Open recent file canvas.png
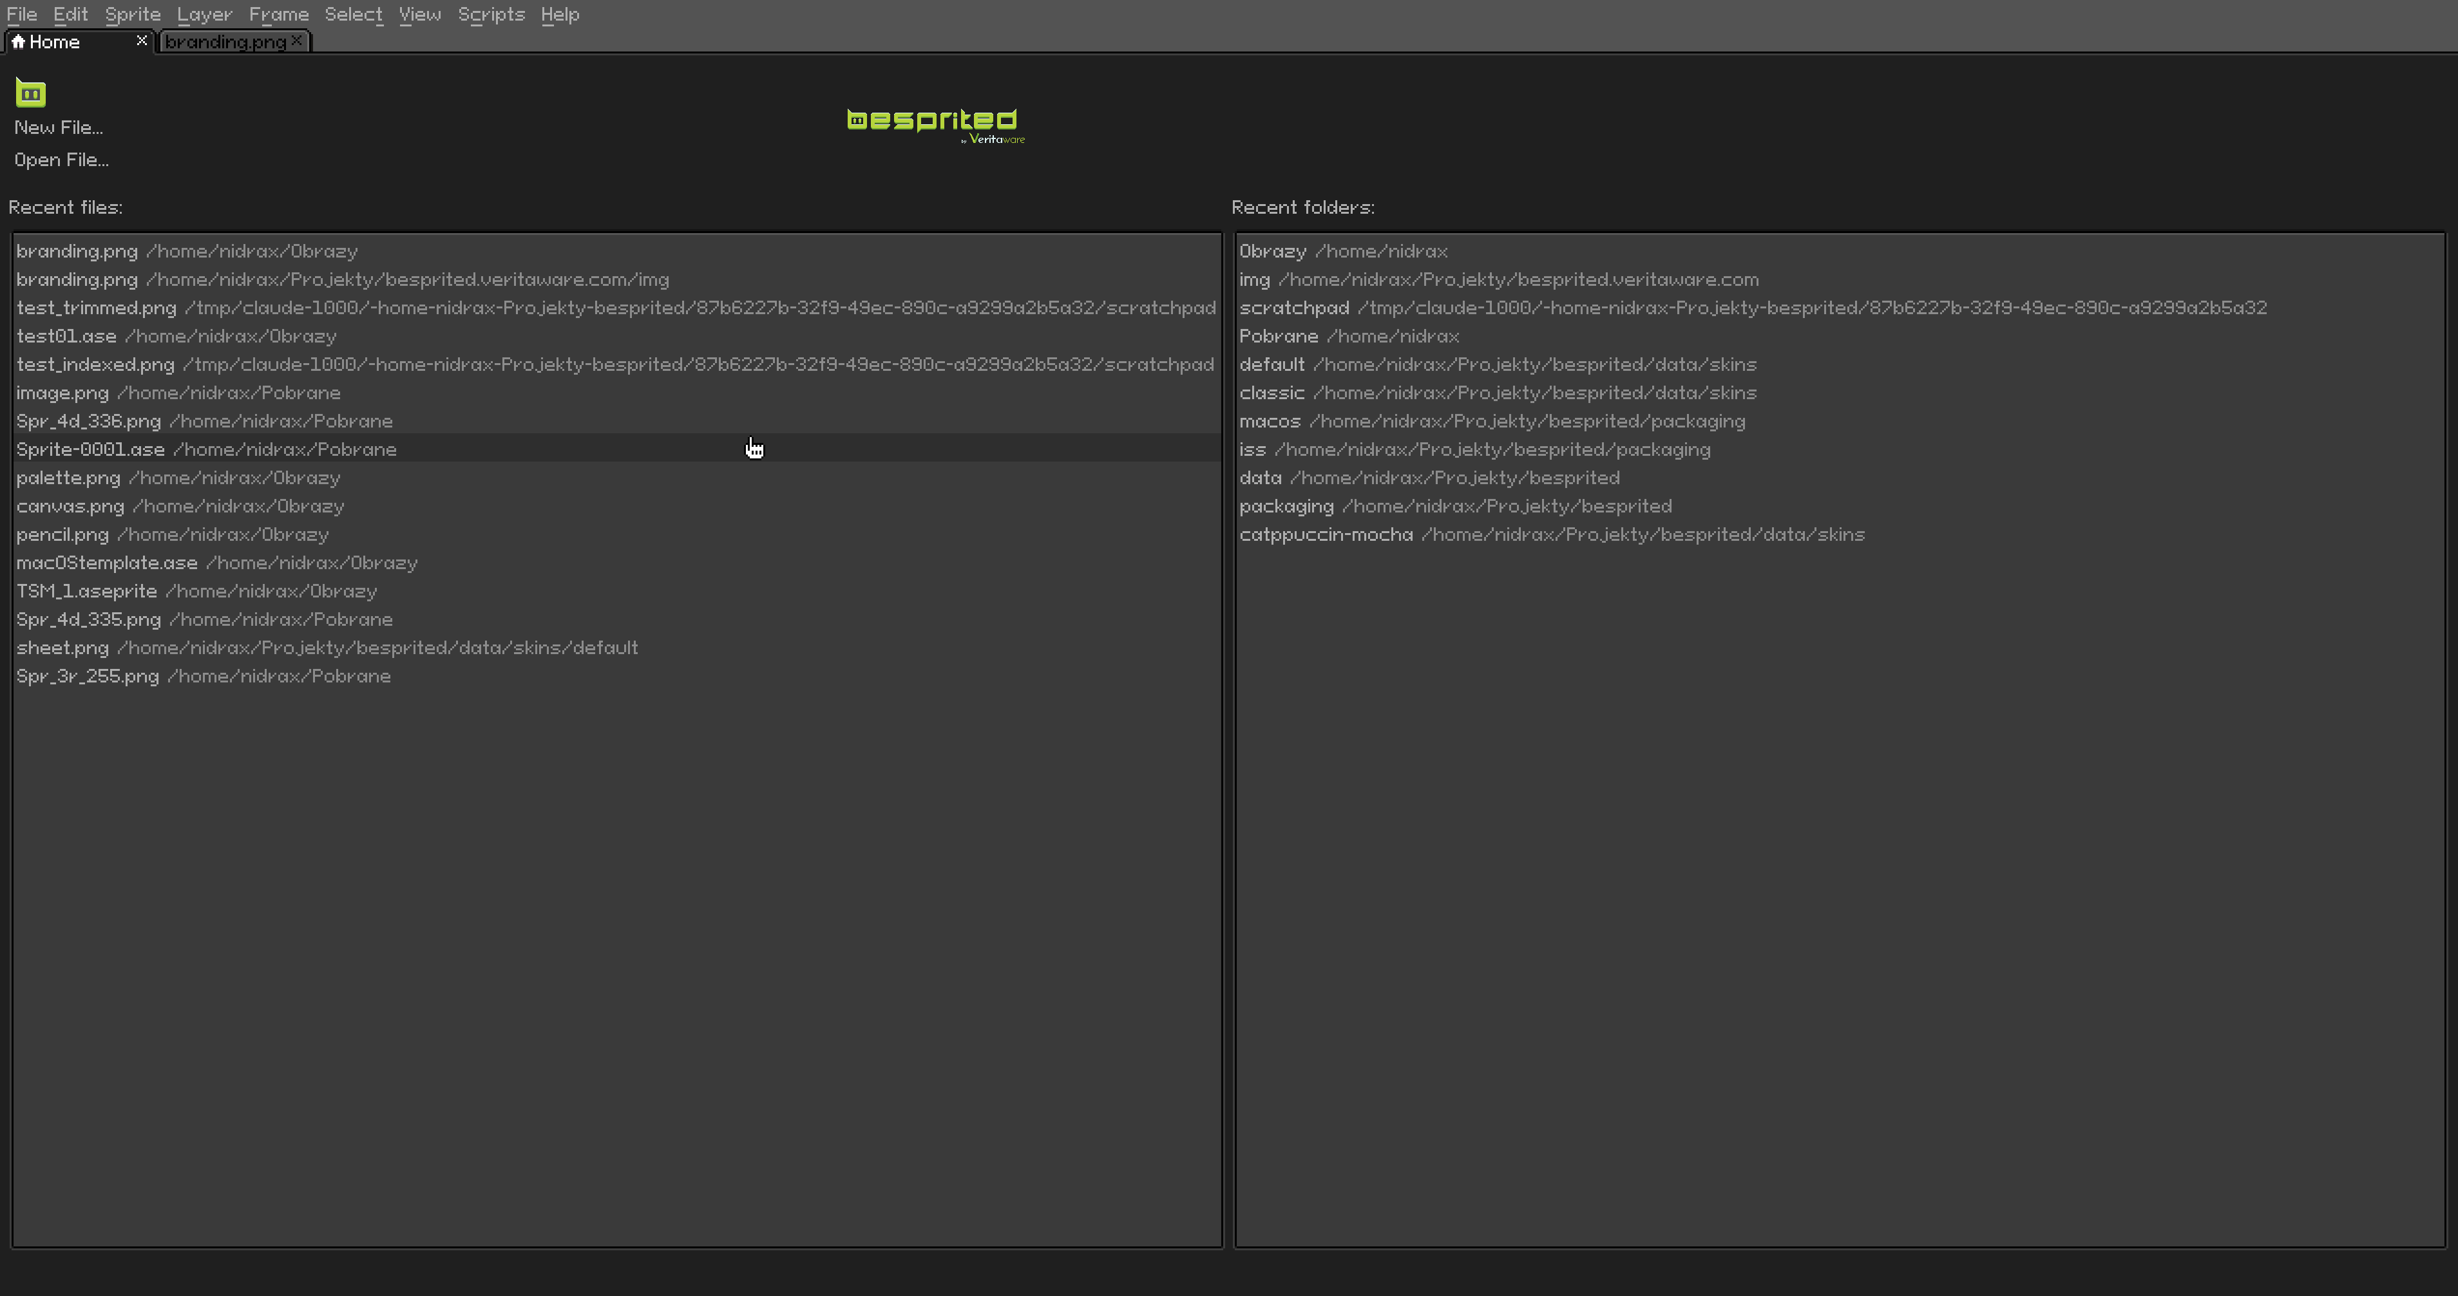 point(616,507)
